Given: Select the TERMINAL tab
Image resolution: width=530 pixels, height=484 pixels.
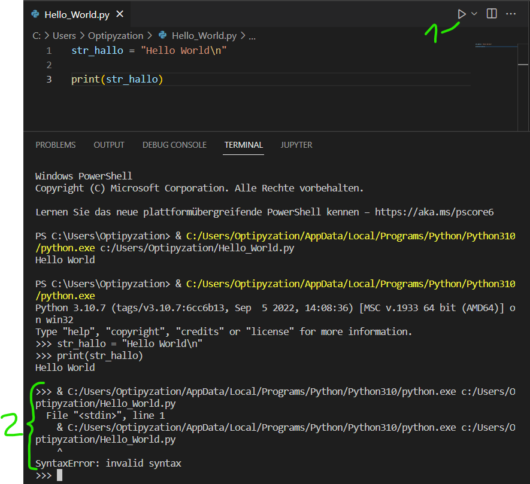Looking at the screenshot, I should [x=243, y=145].
